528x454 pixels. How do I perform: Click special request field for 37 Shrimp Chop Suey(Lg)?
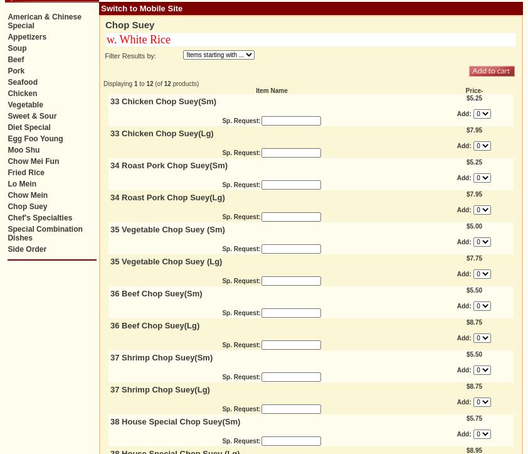pos(291,409)
